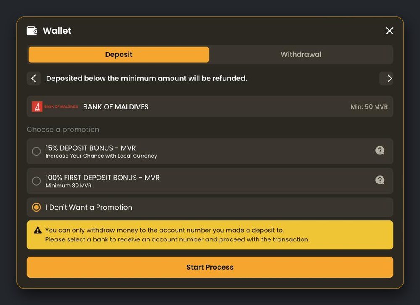This screenshot has height=305, width=420.
Task: Click the 'Deposited below the minimum amount' notice
Action: [x=147, y=78]
